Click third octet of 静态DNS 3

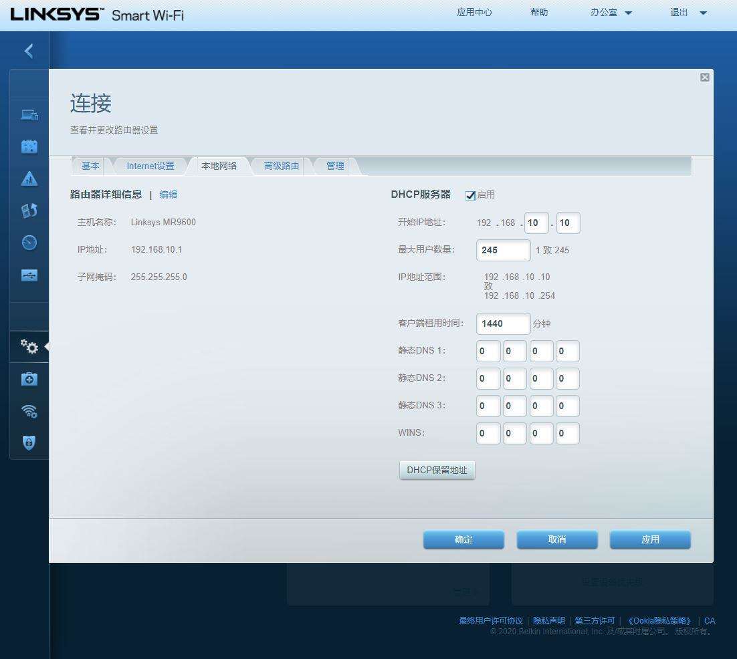[541, 406]
